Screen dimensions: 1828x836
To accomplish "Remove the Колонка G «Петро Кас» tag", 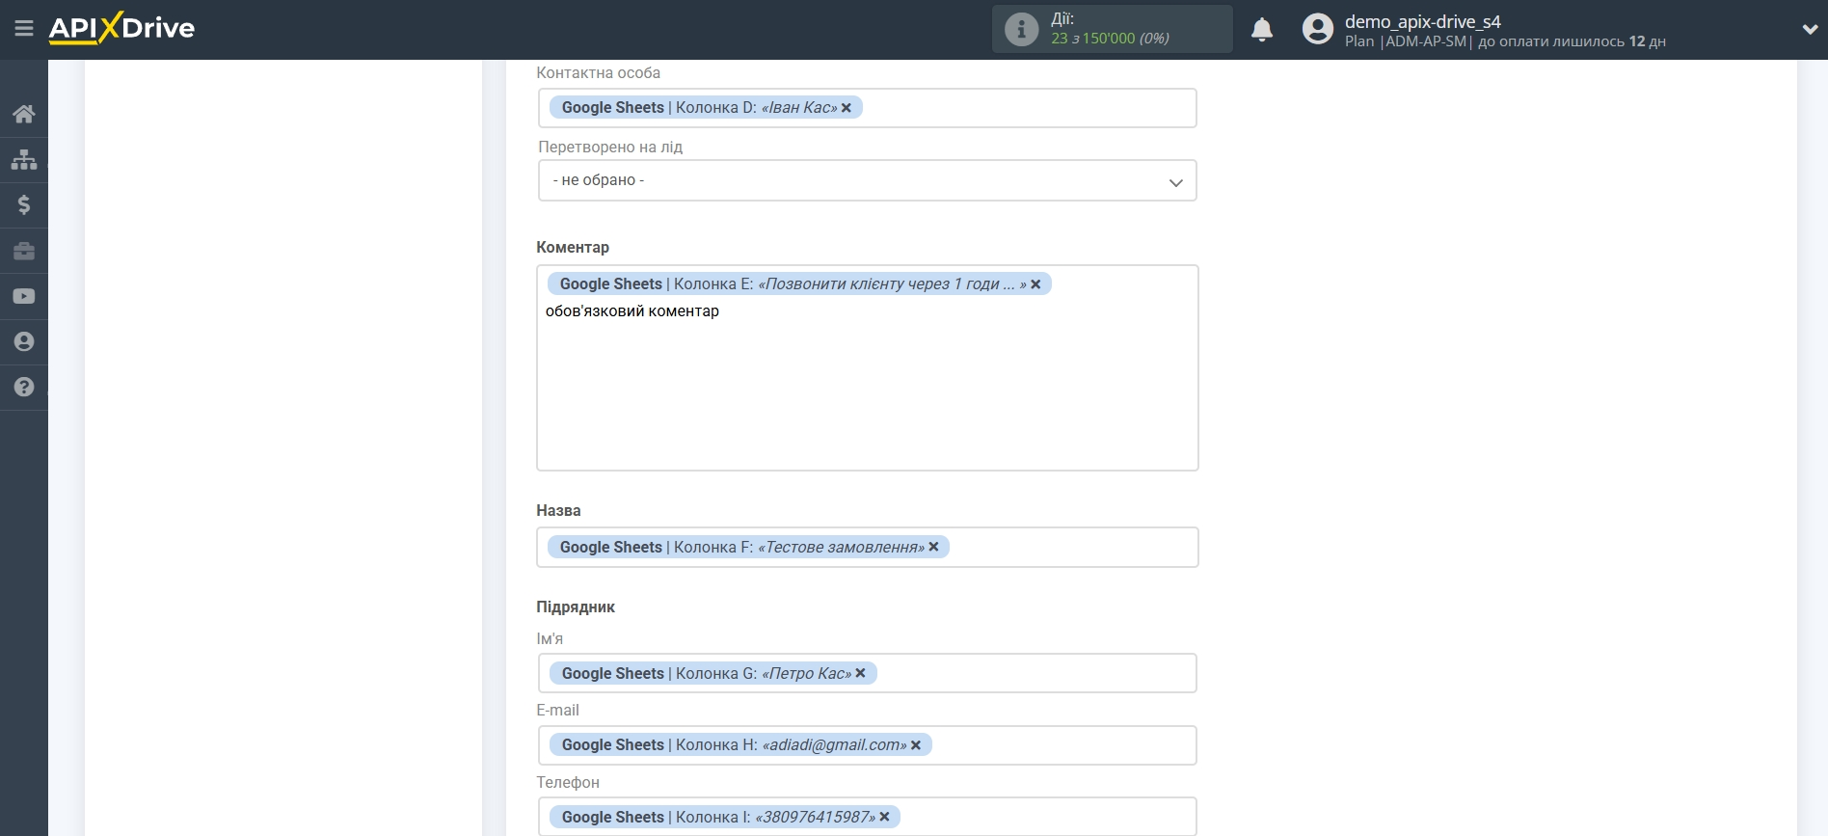I will click(861, 673).
